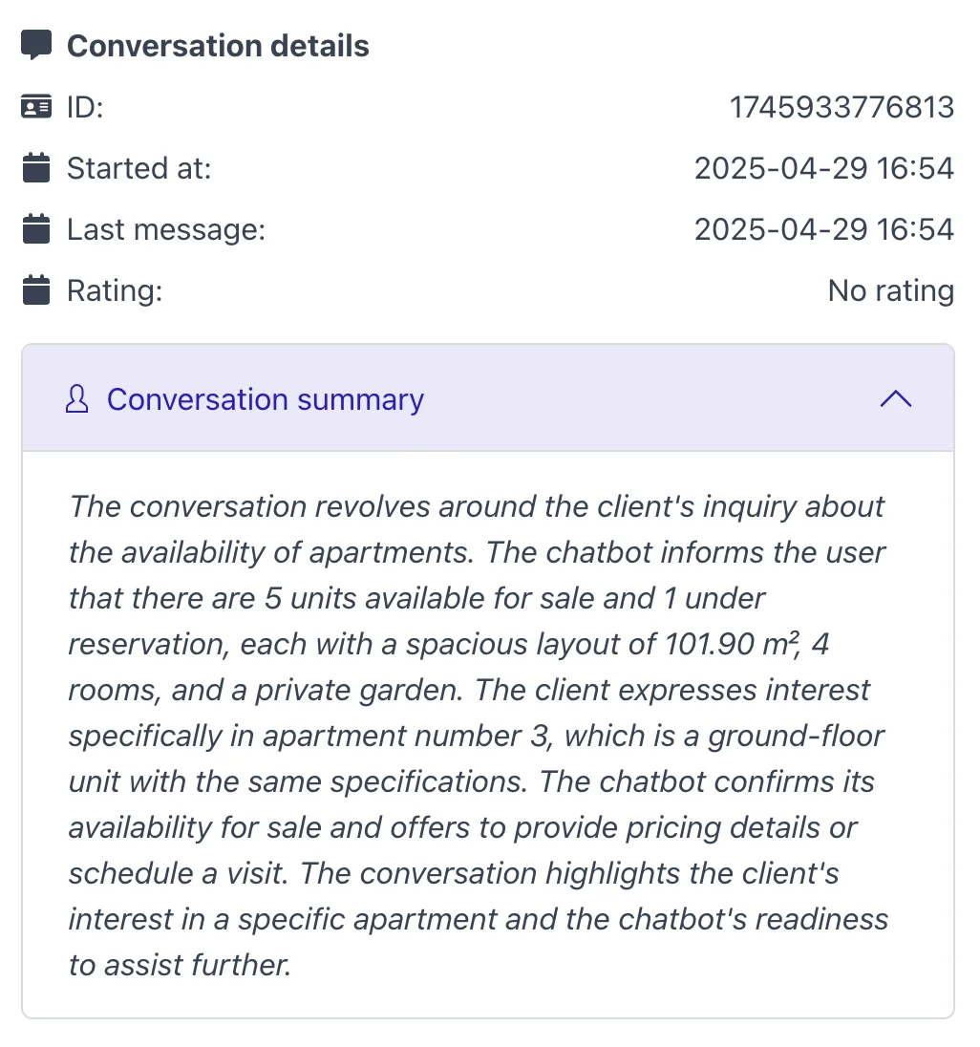Click the Started at timestamp value

pyautogui.click(x=823, y=168)
